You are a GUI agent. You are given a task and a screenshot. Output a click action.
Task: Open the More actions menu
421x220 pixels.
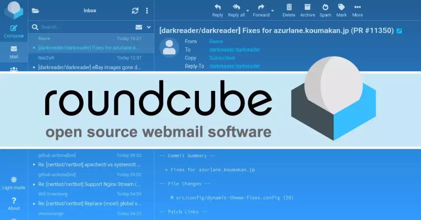tap(357, 7)
